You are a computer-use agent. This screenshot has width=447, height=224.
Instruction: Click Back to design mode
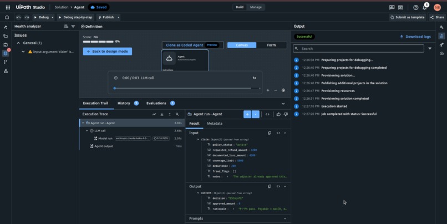click(x=108, y=52)
